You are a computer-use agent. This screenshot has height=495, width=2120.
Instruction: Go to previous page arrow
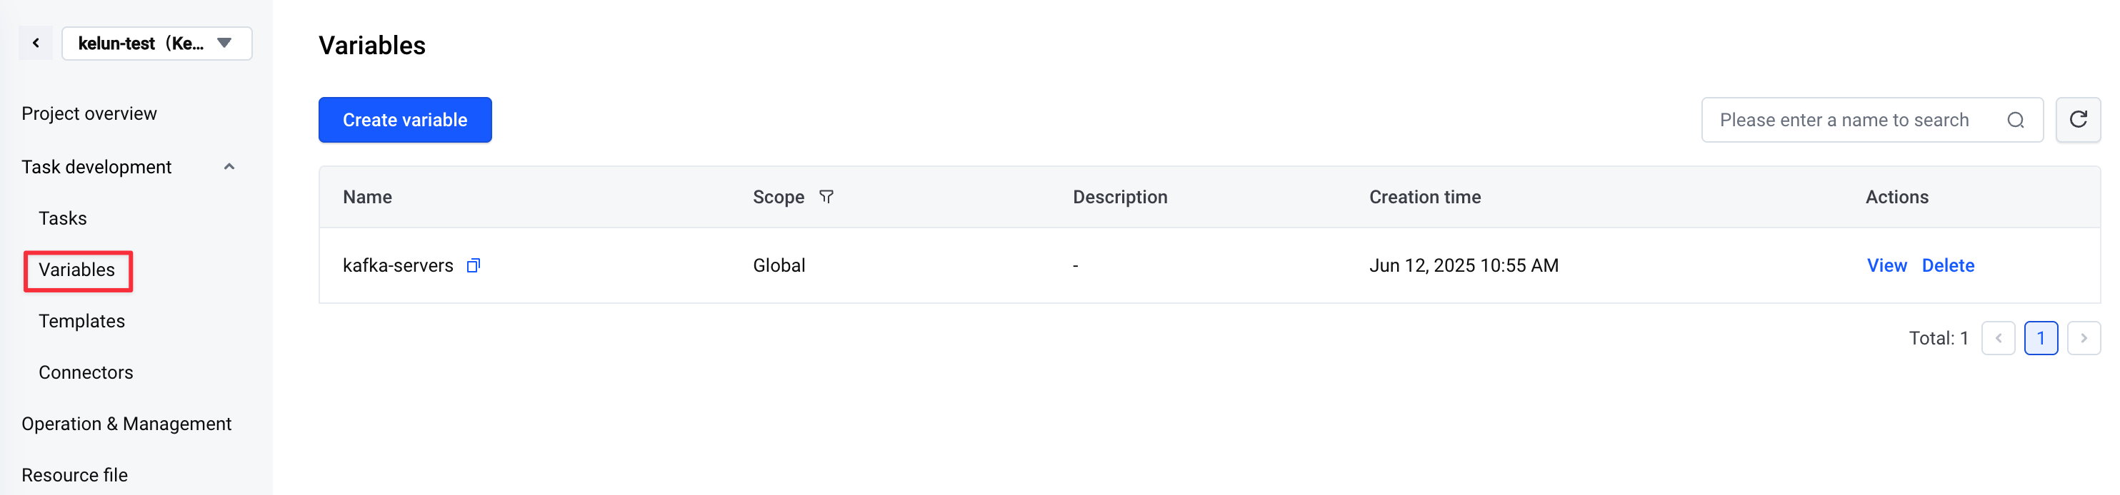[1997, 338]
